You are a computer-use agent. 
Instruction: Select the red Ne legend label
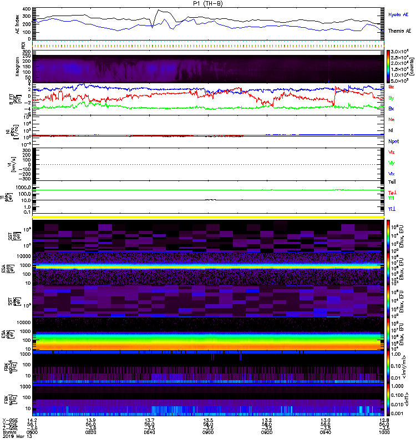click(x=392, y=119)
